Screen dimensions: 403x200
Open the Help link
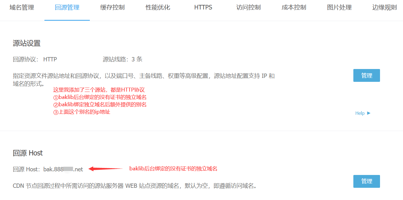point(360,113)
